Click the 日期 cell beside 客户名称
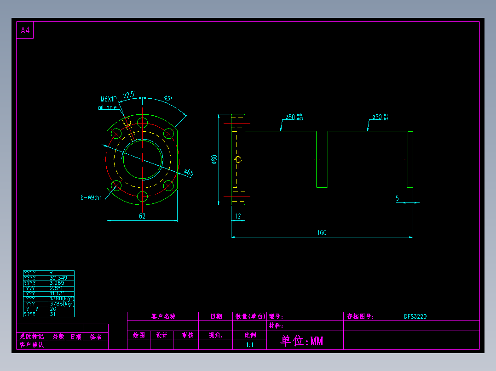Image resolution: width=496 pixels, height=371 pixels. point(216,316)
